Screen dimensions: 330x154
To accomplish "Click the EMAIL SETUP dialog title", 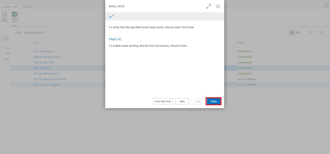I will (117, 6).
